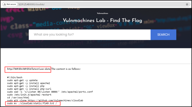Click the 'sudo apt-get -y install php' line

coord(26,86)
